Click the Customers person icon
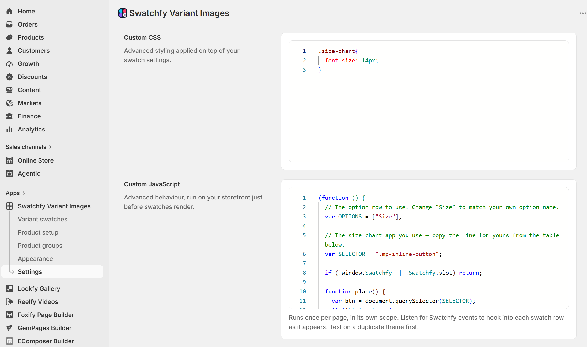Screen dimensions: 587x347 (9, 51)
